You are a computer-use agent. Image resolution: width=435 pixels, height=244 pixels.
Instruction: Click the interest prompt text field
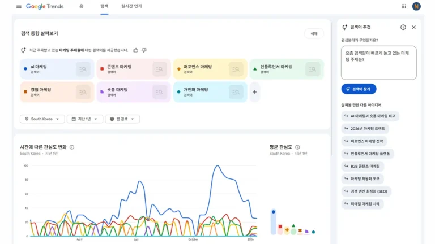click(x=379, y=63)
